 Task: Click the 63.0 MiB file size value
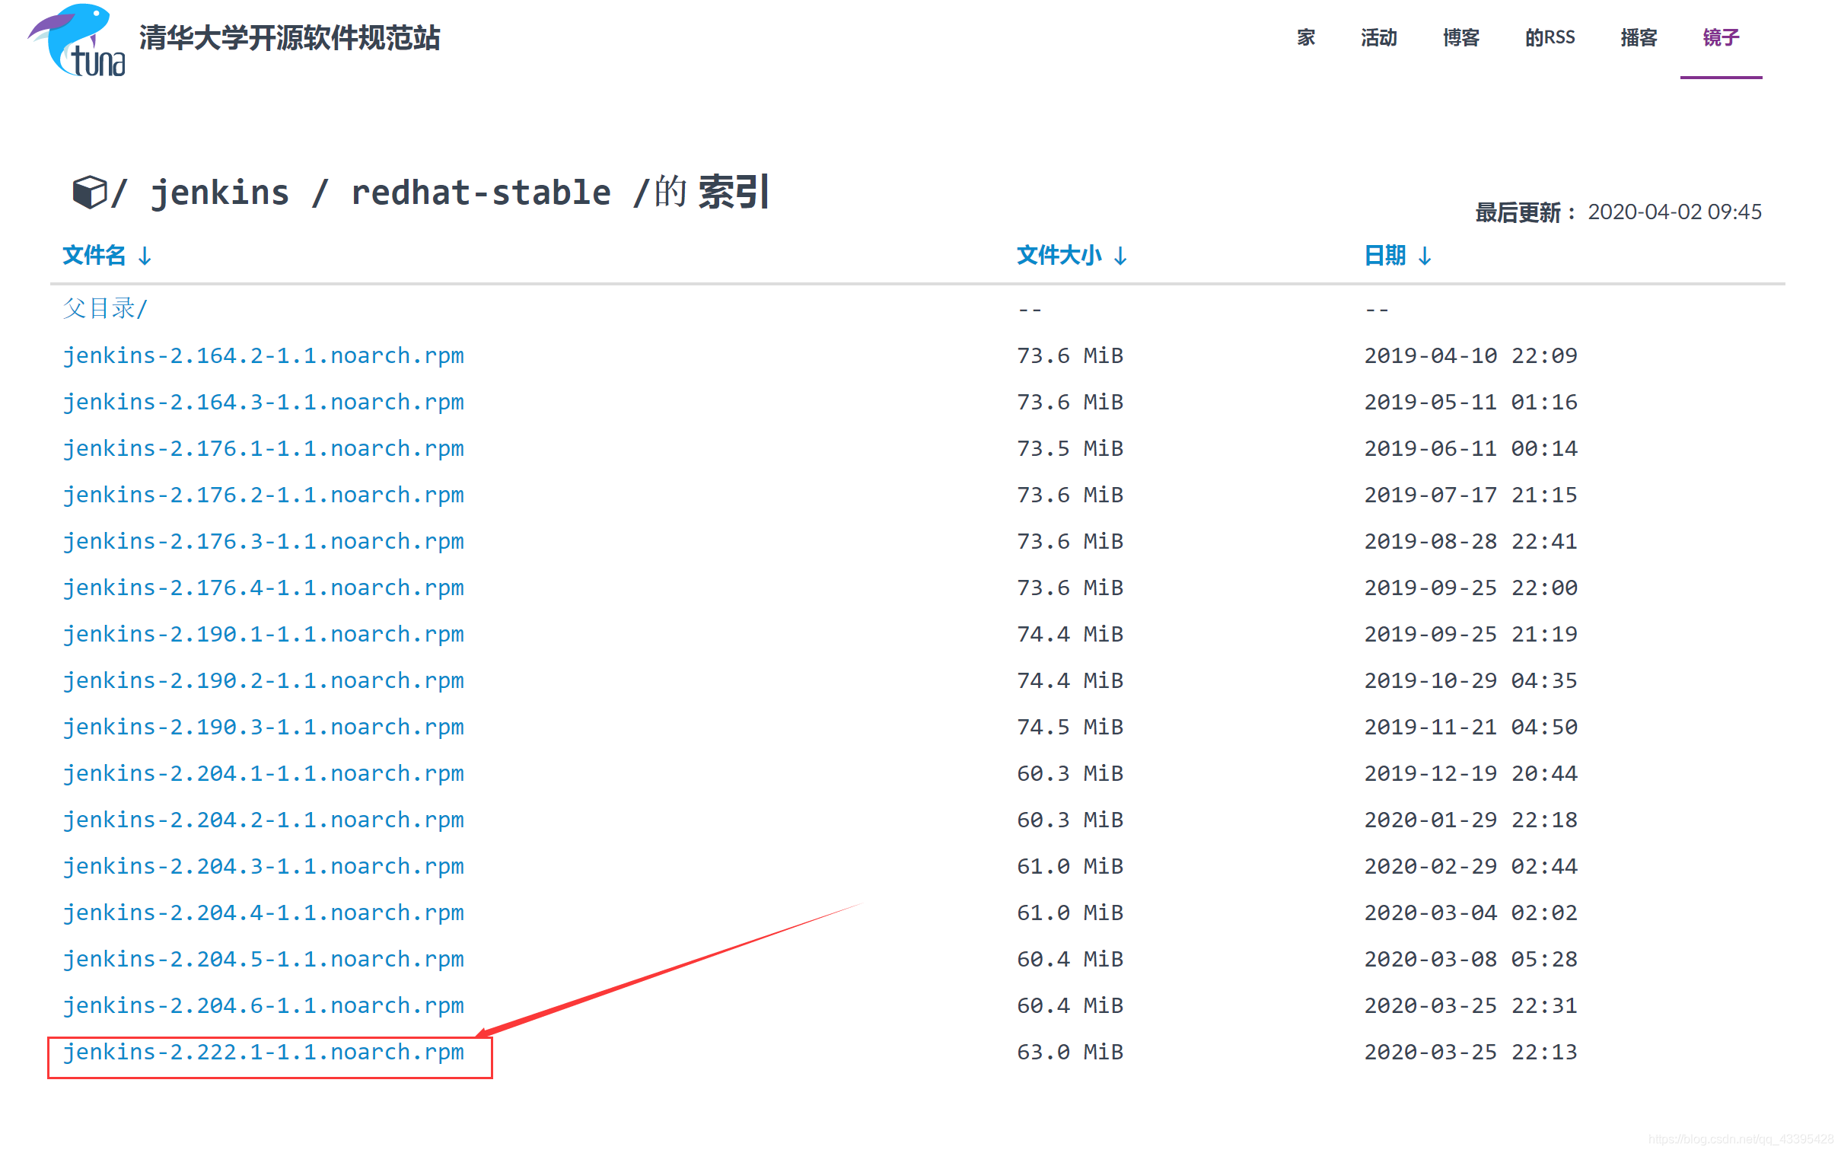click(x=1069, y=1053)
